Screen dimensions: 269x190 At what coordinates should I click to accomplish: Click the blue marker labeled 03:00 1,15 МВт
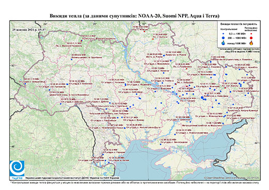25,84
